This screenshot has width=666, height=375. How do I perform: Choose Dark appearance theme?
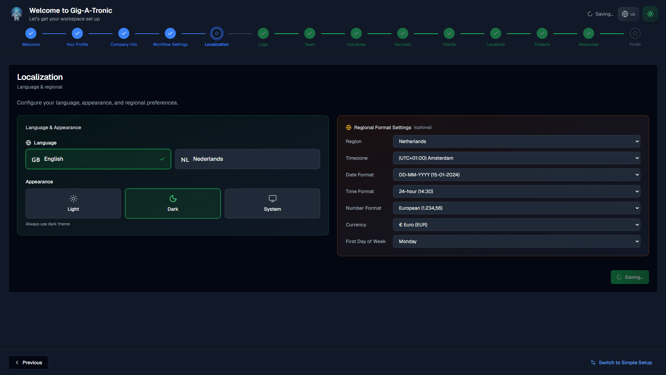click(173, 203)
